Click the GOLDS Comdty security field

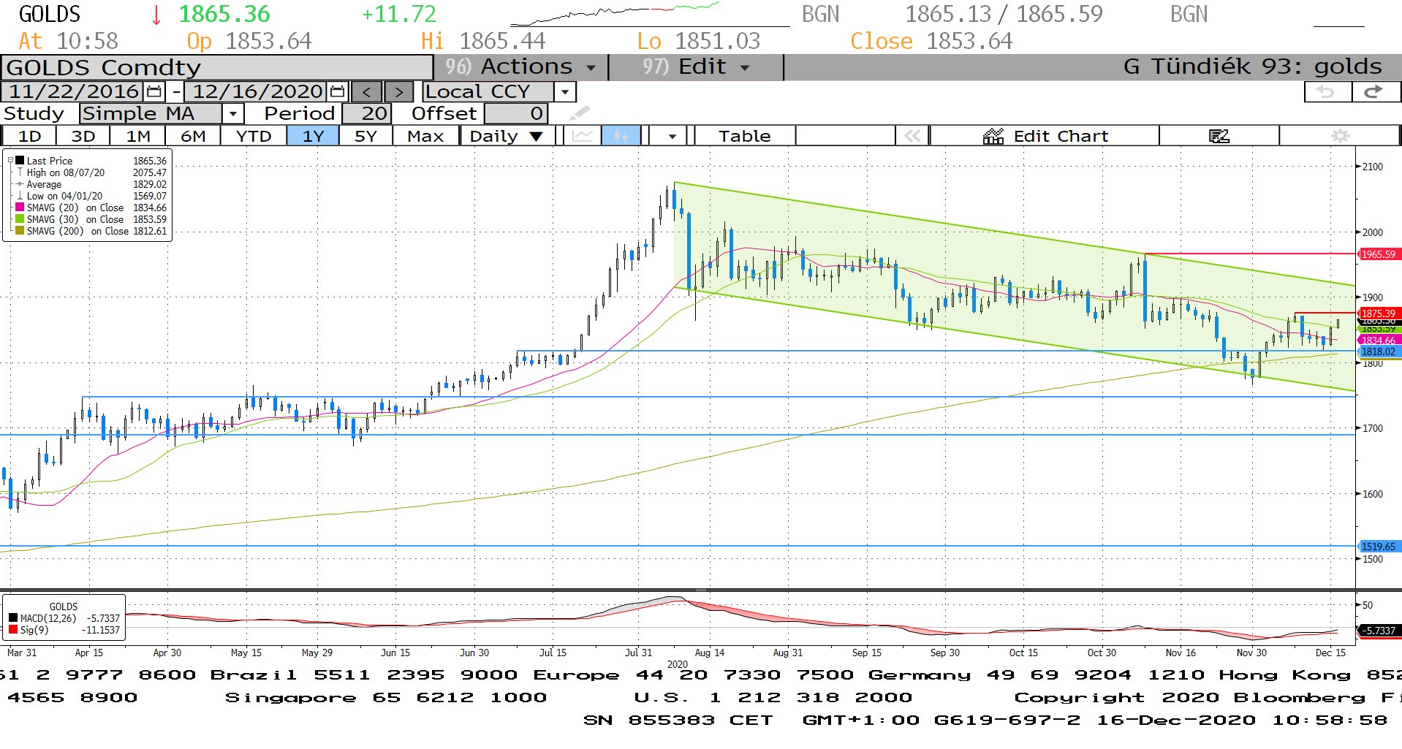[217, 67]
